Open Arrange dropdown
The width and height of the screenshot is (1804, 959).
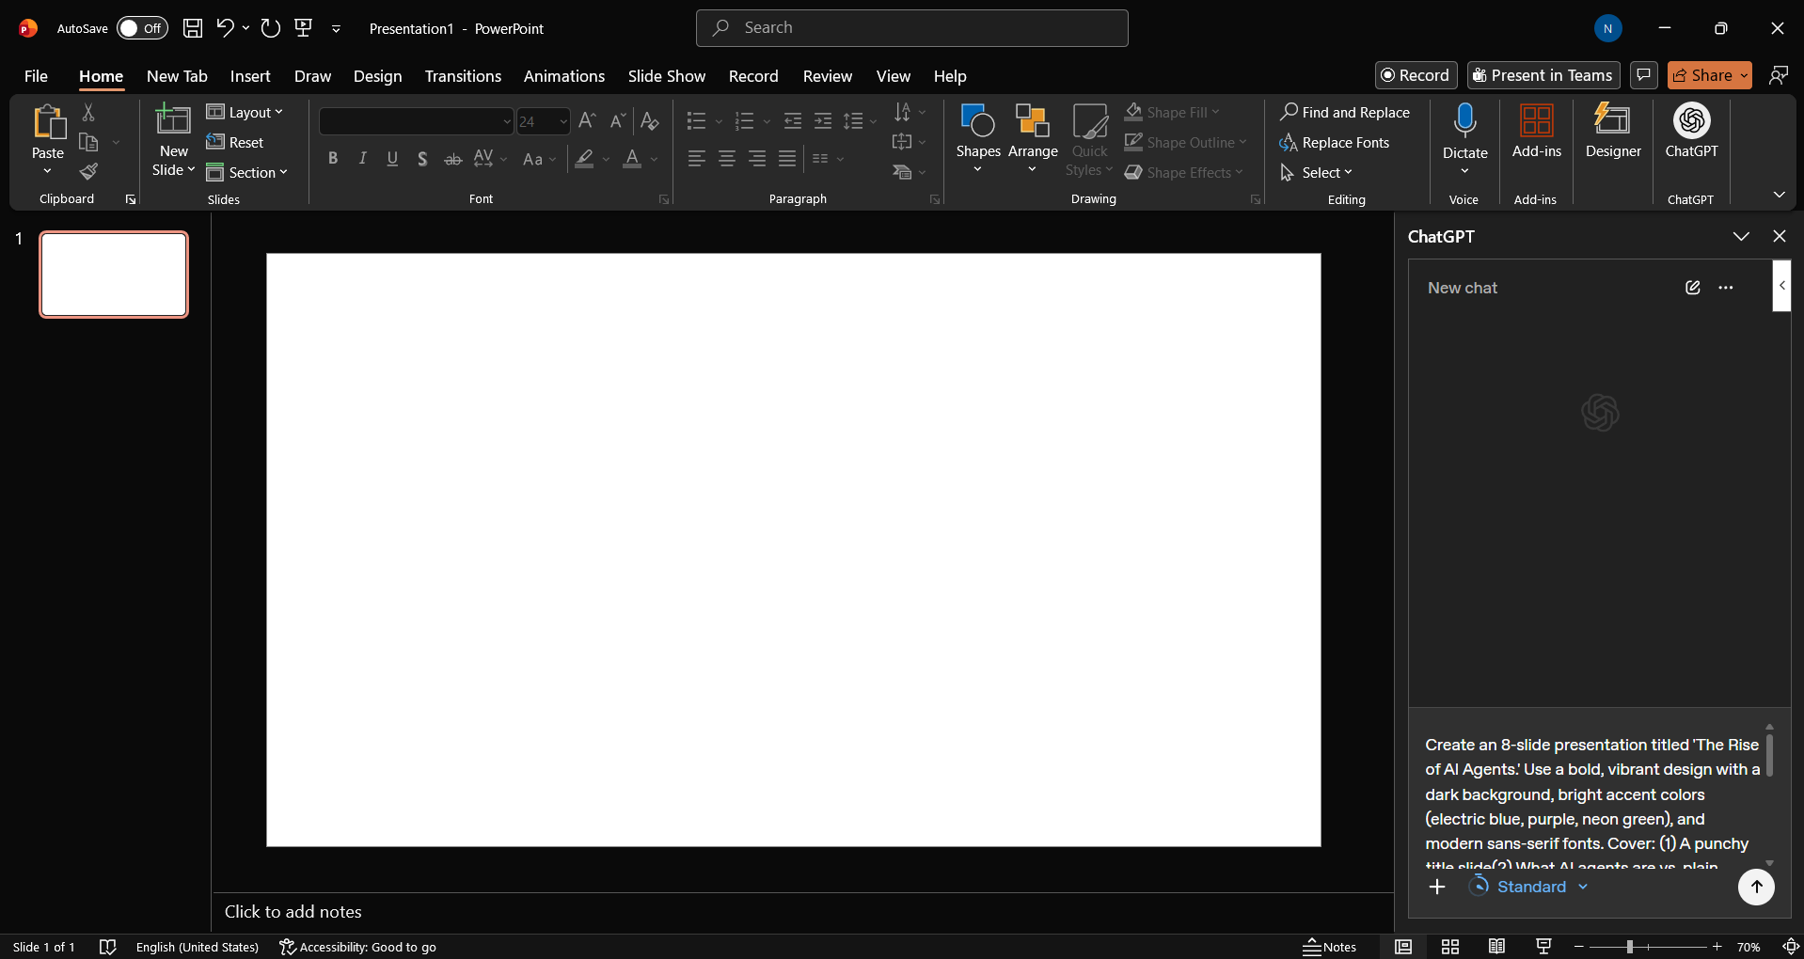tap(1033, 138)
